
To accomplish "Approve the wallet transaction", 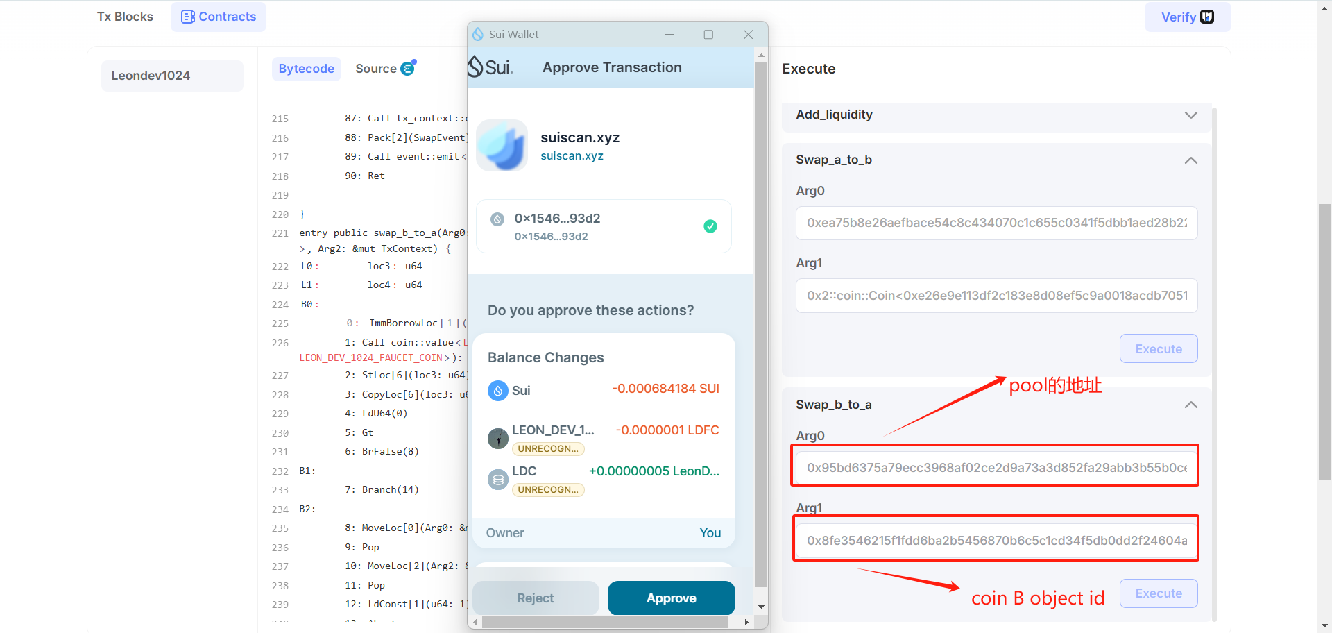I will [x=671, y=598].
